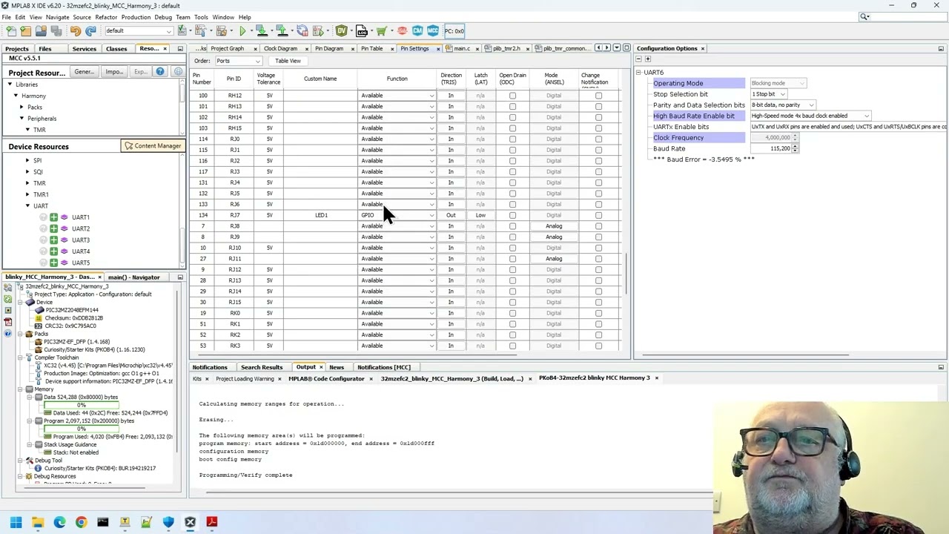Screen dimensions: 949x534
Task: Click the Import button in Project Resources
Action: 114,72
